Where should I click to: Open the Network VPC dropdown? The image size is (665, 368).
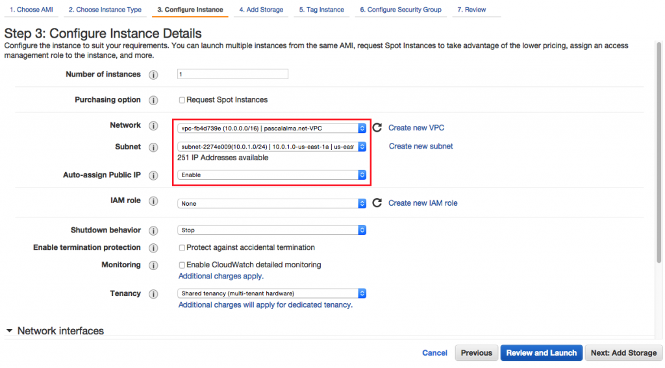point(271,129)
